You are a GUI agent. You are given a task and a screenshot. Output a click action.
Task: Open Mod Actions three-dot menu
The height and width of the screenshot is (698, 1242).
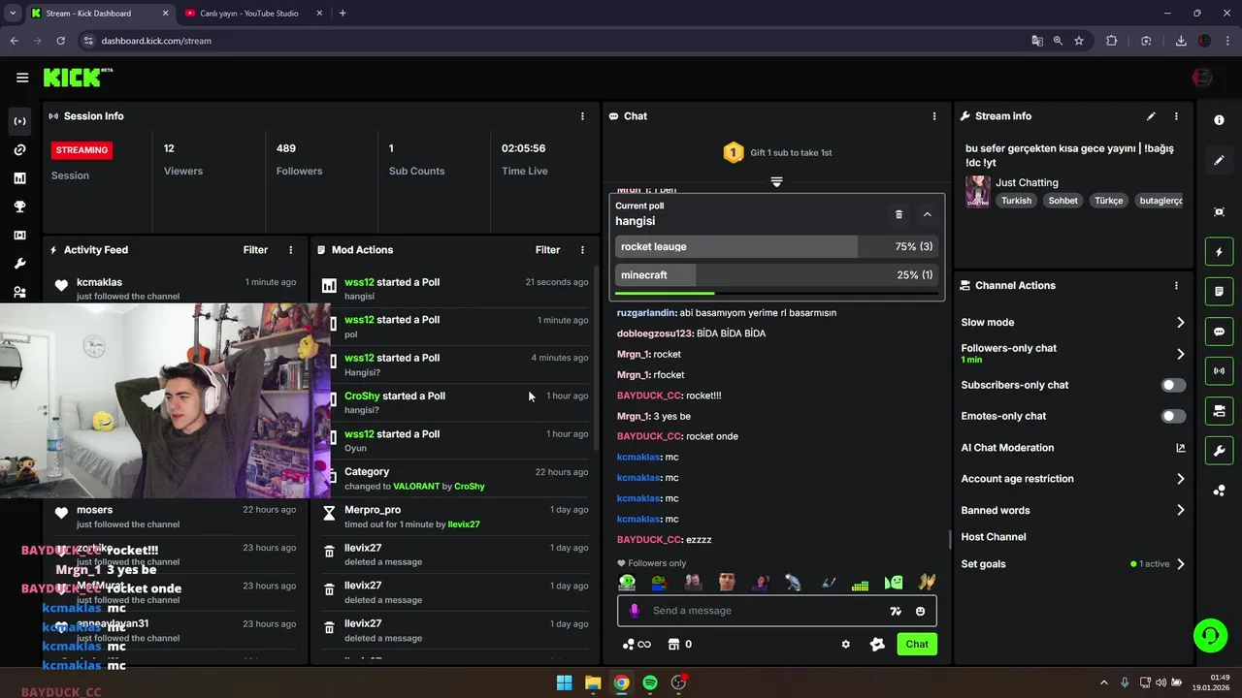(582, 250)
